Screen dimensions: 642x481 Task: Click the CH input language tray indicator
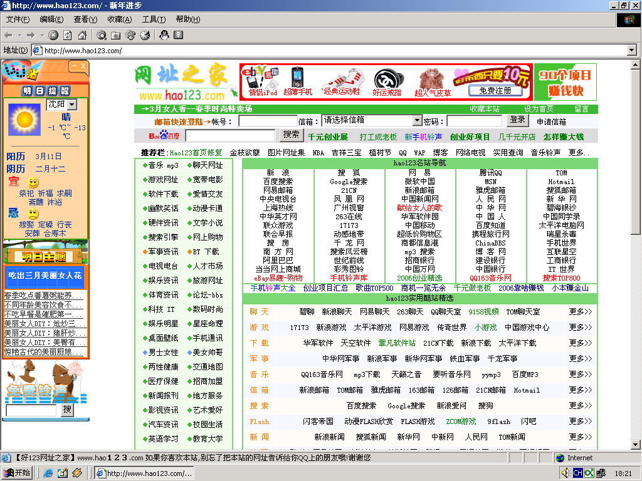coord(577,473)
